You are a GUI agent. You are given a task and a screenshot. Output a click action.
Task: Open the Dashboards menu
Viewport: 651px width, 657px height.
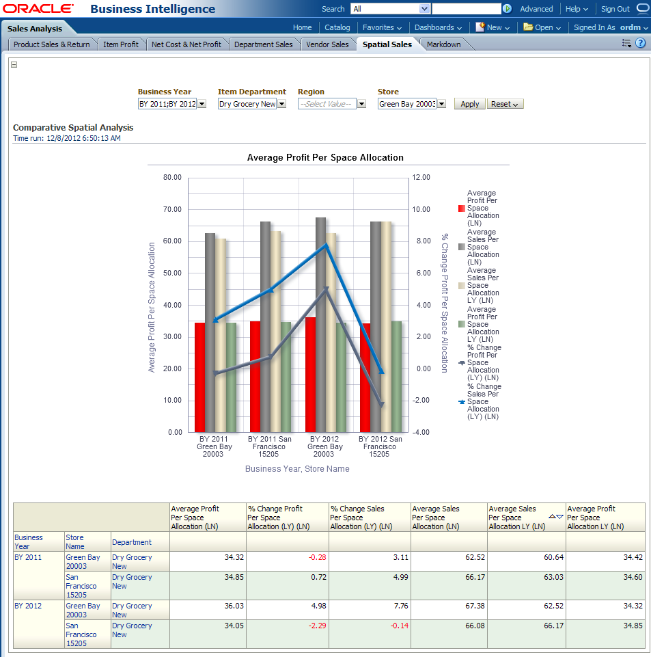click(x=438, y=27)
